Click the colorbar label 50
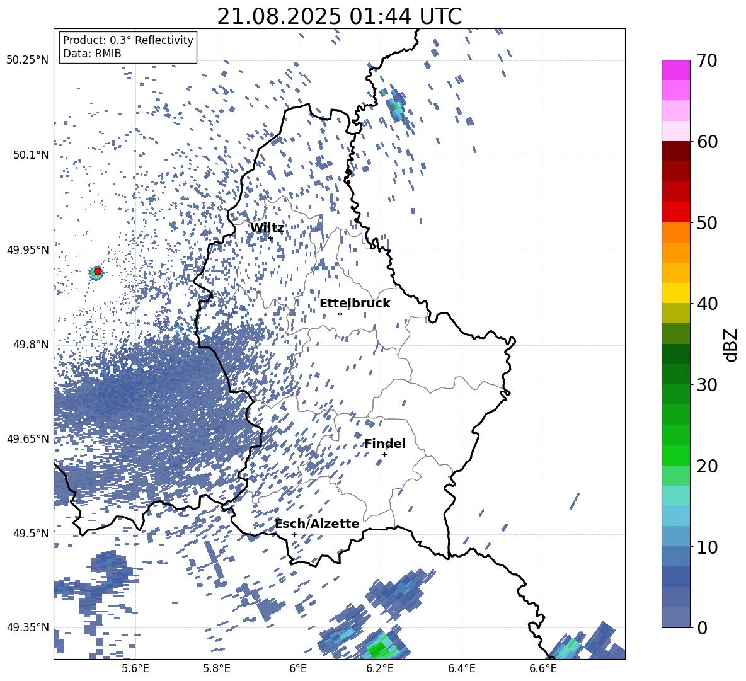 coord(706,222)
